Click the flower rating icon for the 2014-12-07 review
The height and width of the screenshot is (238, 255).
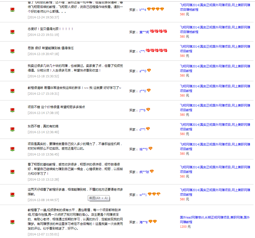(12, 222)
